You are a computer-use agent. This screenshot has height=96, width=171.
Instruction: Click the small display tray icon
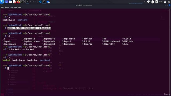[145, 2]
